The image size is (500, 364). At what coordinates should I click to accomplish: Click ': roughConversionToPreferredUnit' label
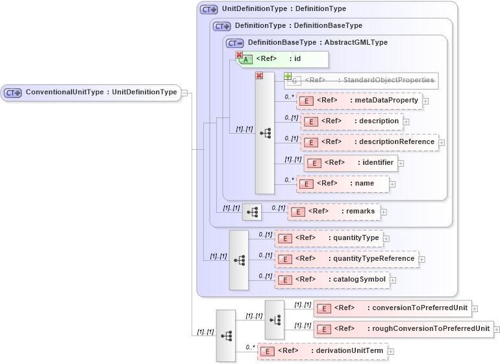[x=429, y=328]
